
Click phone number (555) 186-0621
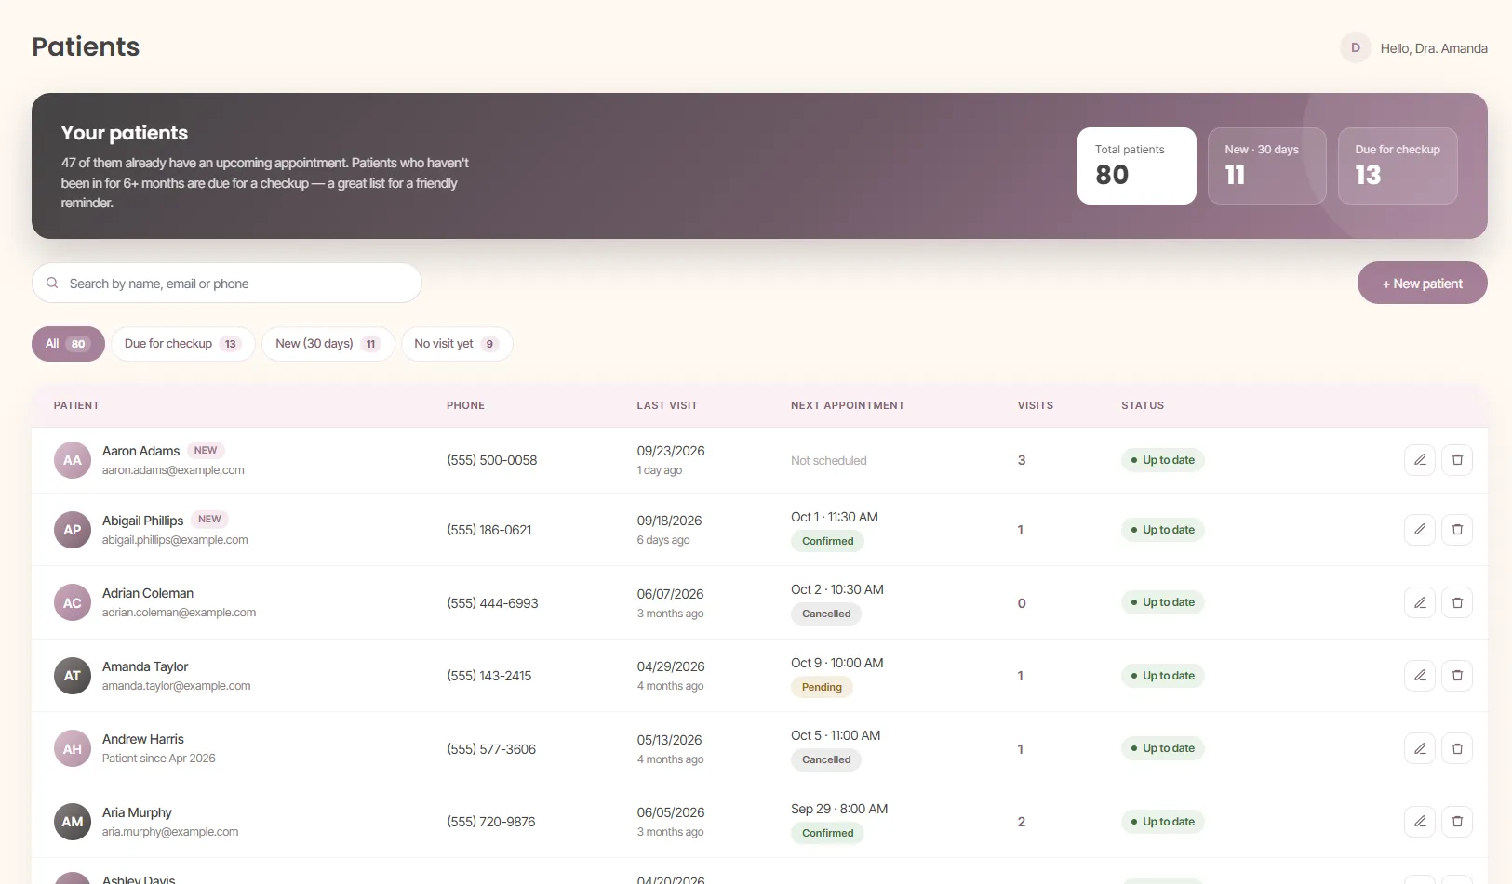click(489, 530)
